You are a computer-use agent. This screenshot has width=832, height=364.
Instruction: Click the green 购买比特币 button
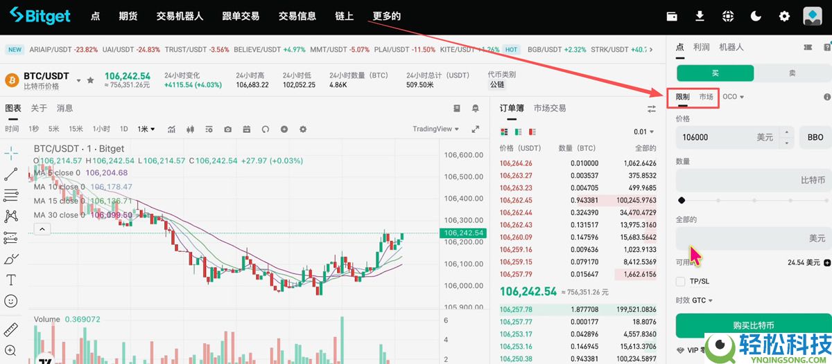point(753,325)
